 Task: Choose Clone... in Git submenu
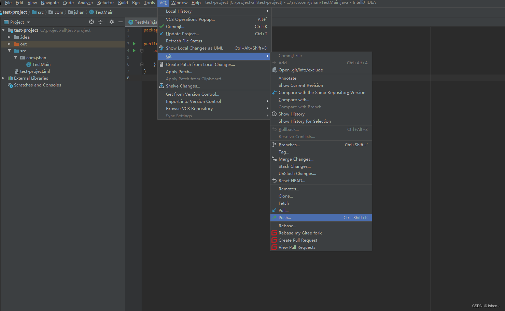point(321,196)
